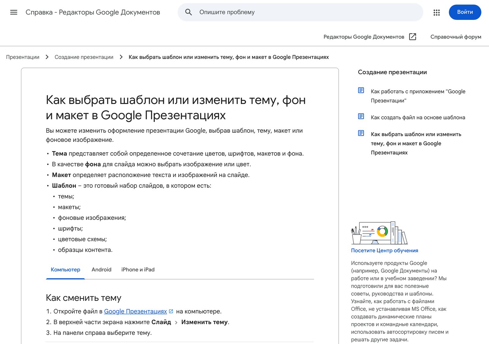Click step 3 'На панели справа выберите тему.'
489x344 pixels.
coord(103,333)
